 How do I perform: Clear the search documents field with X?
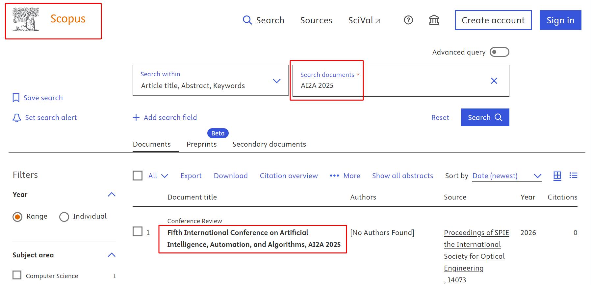(494, 81)
